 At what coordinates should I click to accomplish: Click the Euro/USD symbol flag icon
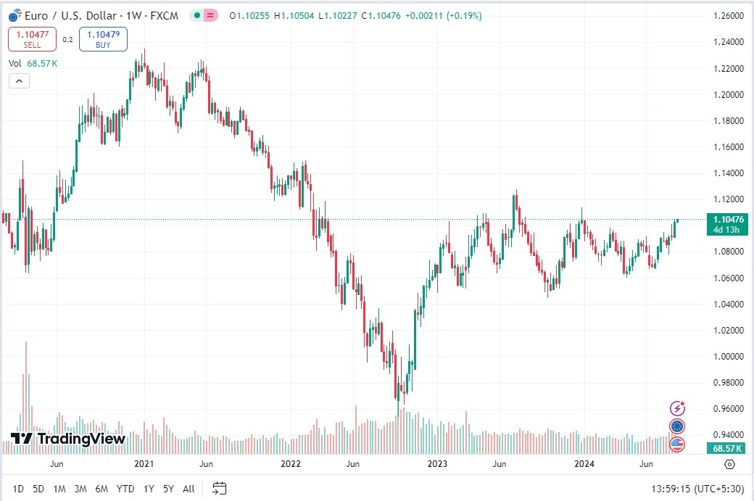pos(12,15)
